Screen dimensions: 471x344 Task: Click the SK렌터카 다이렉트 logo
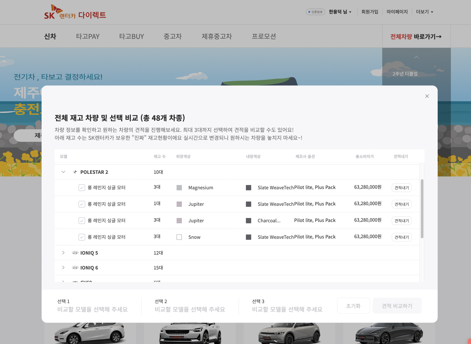pos(75,12)
